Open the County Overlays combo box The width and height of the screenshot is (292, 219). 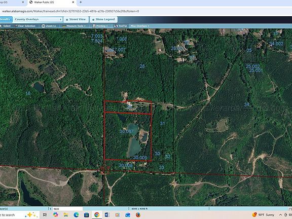click(x=38, y=19)
